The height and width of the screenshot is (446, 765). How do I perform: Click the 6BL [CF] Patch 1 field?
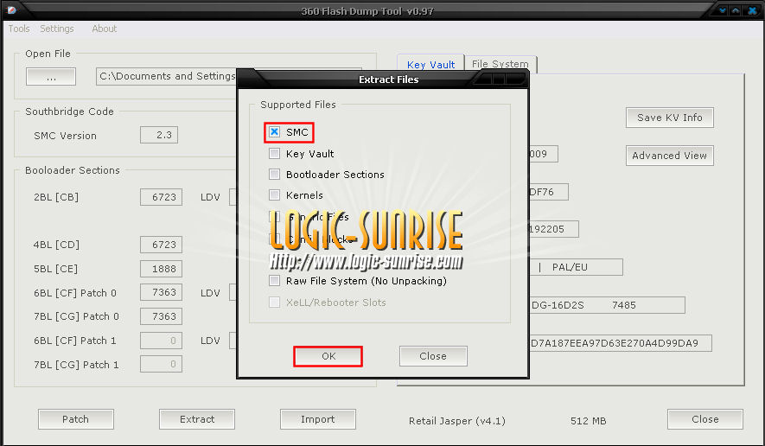(x=161, y=340)
